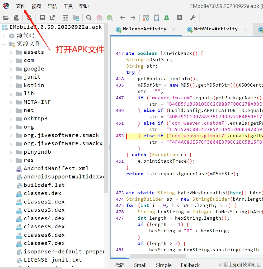263x269 pixels.
Task: Collapse the 资源文件 node
Action: (x=4, y=44)
